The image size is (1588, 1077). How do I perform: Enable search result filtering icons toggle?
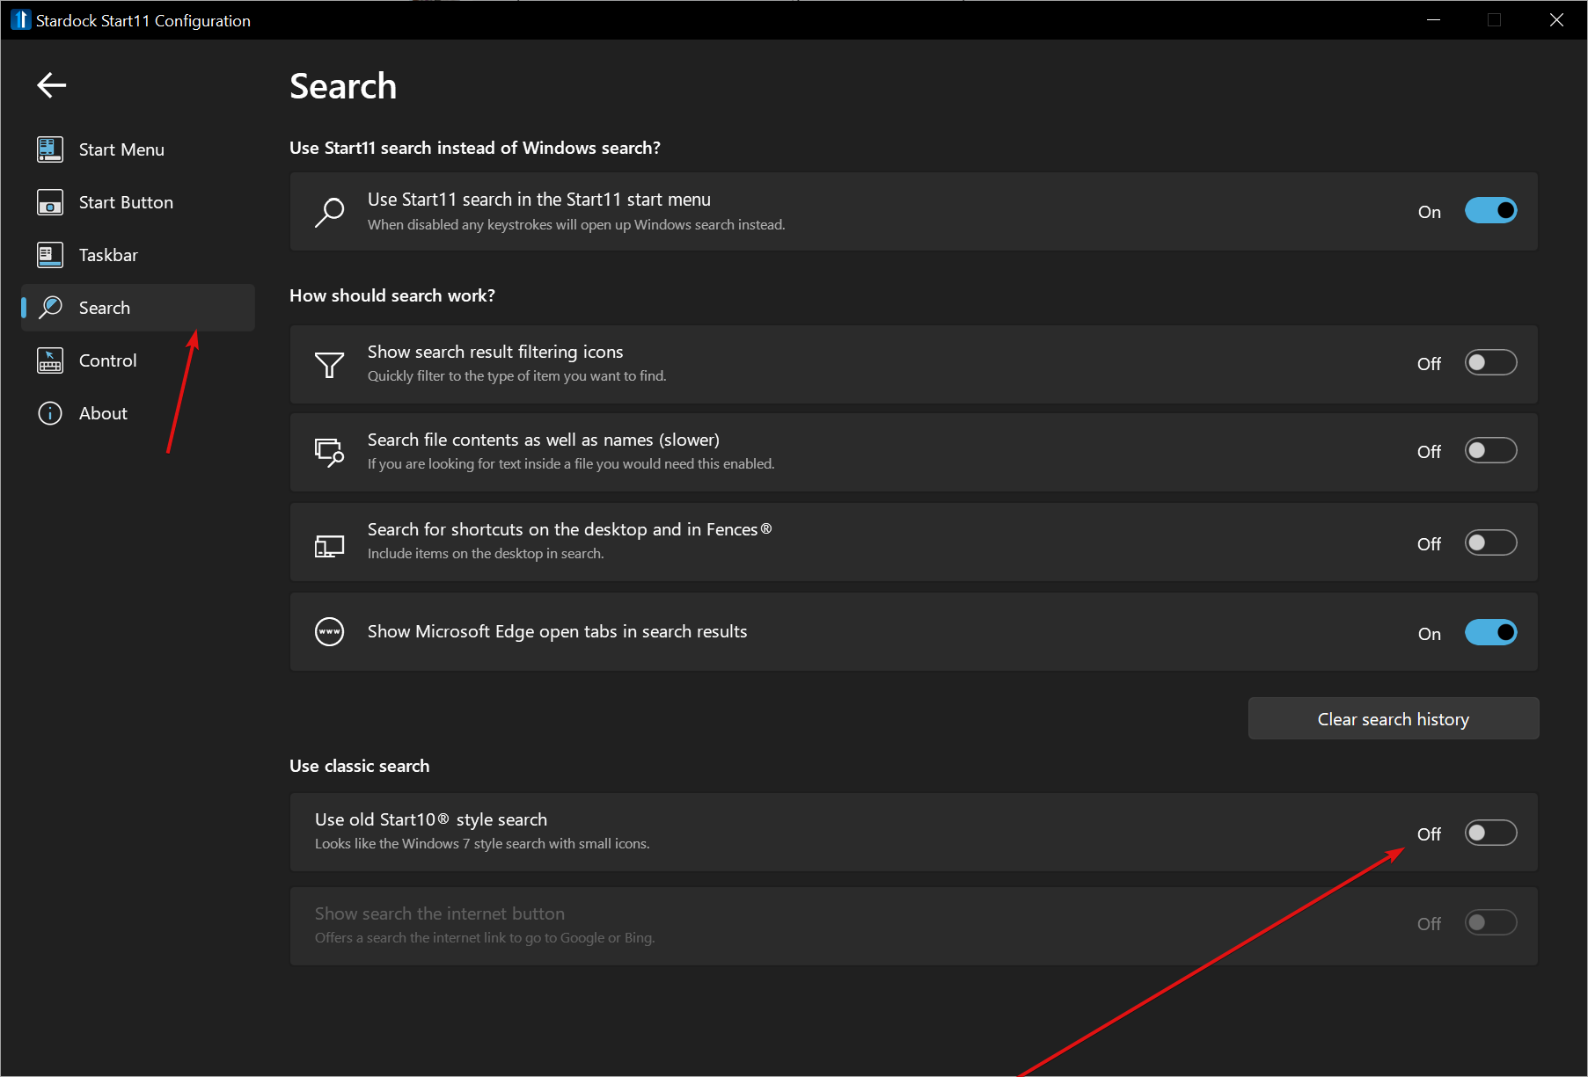[x=1490, y=362]
